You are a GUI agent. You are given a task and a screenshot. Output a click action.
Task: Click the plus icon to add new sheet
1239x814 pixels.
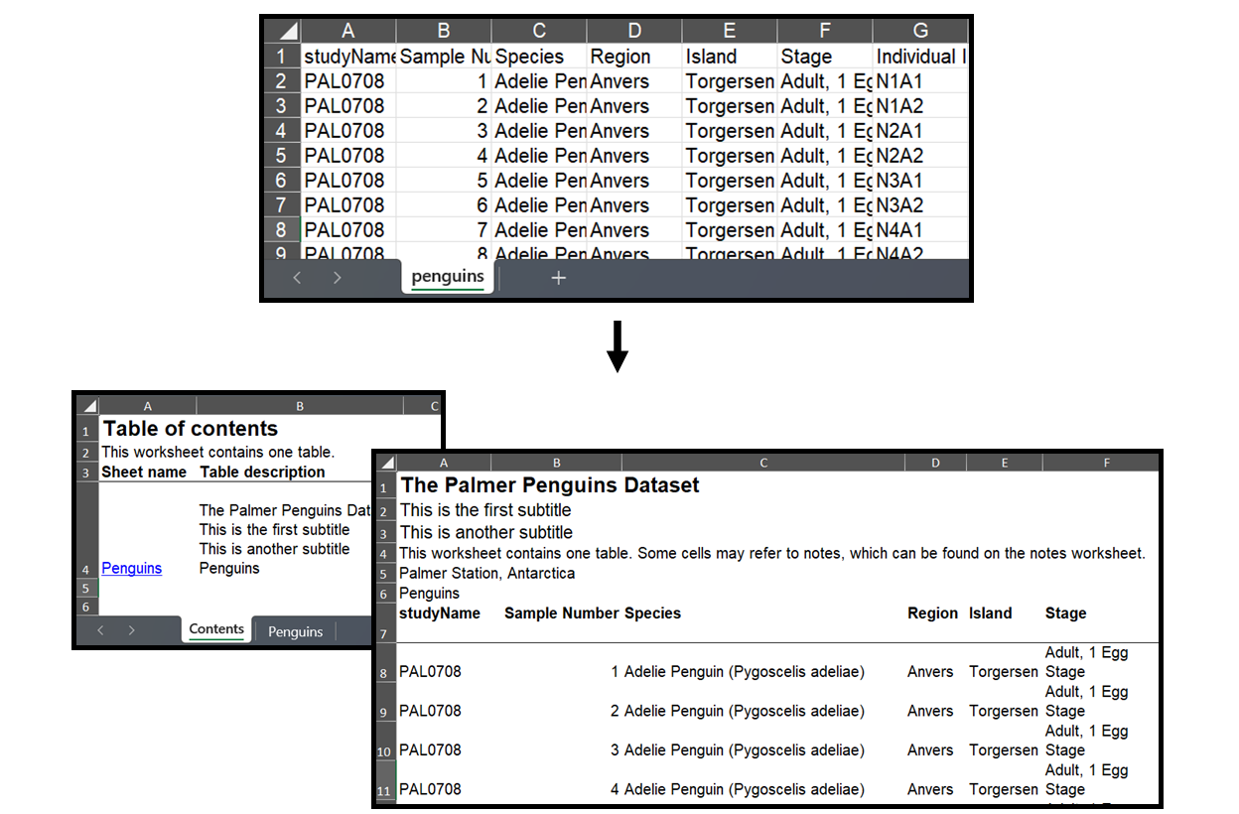coord(558,278)
